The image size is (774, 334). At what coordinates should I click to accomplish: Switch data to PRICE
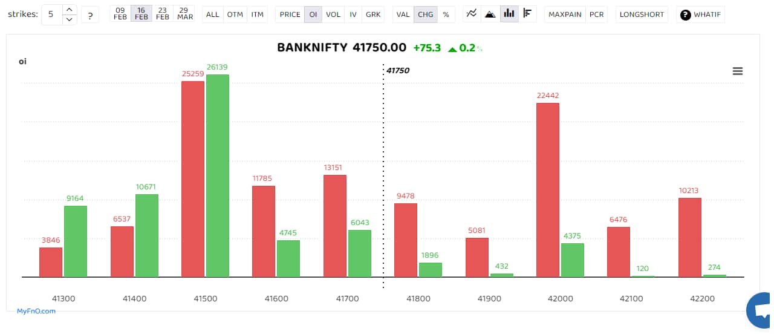point(290,15)
